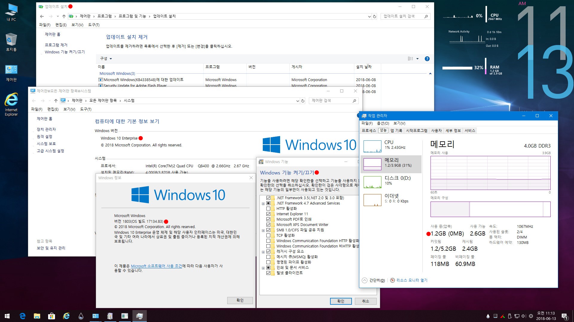Expand 레거시 구성 요소 tree node
This screenshot has height=322, width=574.
click(263, 252)
